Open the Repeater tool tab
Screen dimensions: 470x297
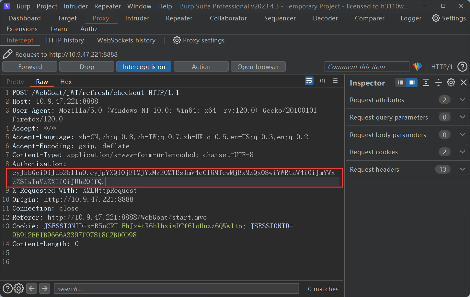tap(179, 18)
